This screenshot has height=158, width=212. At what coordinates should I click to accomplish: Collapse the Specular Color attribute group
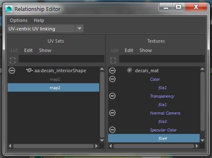click(112, 130)
